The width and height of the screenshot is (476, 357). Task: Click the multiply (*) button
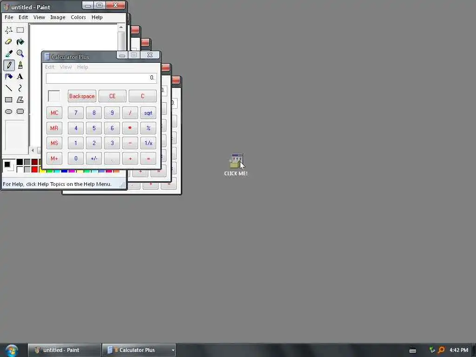pyautogui.click(x=130, y=128)
